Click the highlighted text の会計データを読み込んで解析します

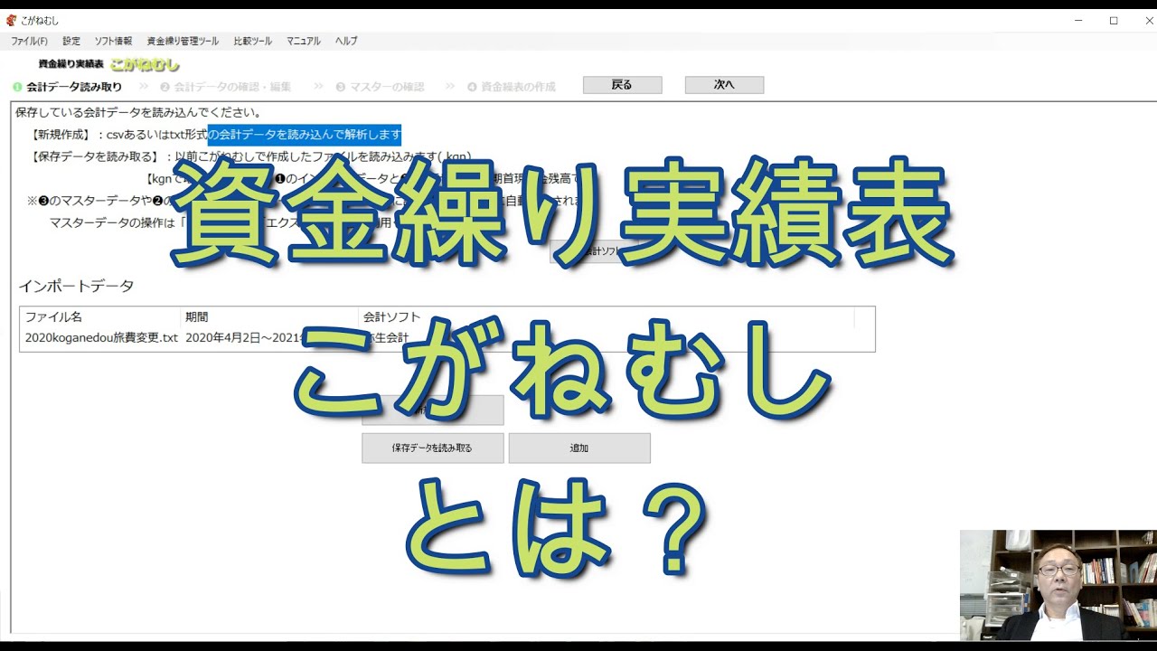click(305, 135)
